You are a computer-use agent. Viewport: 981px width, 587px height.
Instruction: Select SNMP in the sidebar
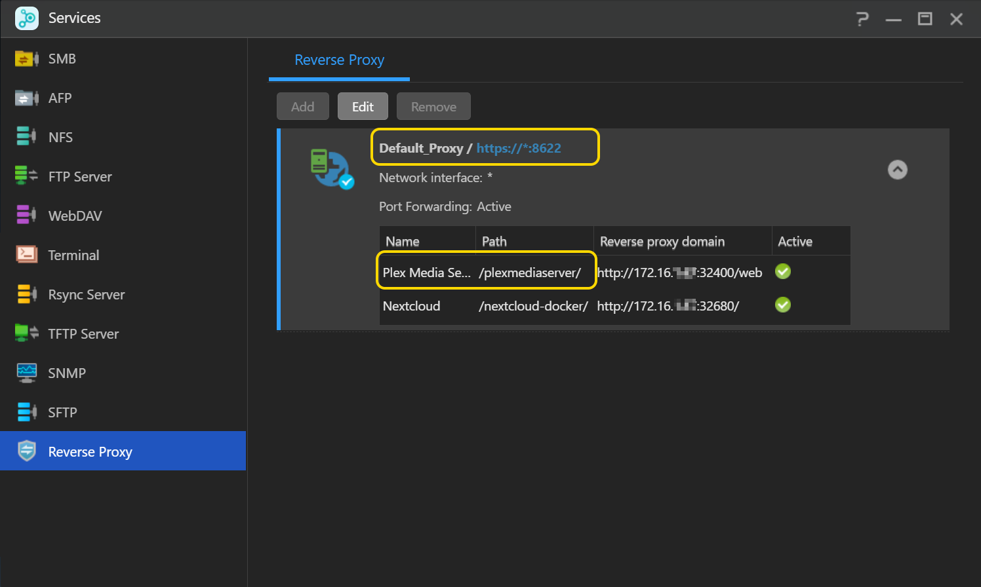pyautogui.click(x=123, y=373)
